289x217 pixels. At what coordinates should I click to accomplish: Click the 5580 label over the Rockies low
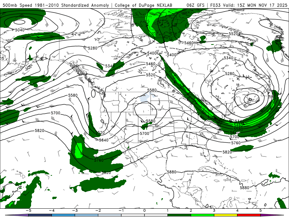tap(151, 121)
